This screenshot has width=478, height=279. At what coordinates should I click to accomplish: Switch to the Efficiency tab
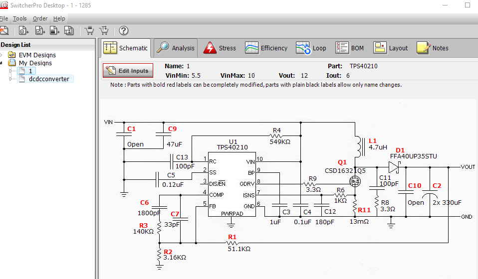pos(266,48)
